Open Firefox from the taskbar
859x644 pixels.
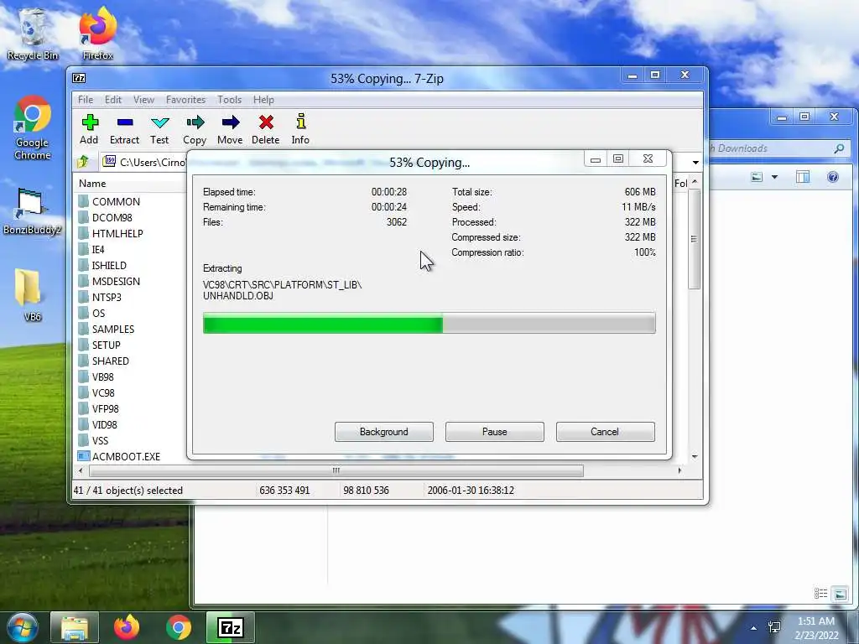click(127, 627)
